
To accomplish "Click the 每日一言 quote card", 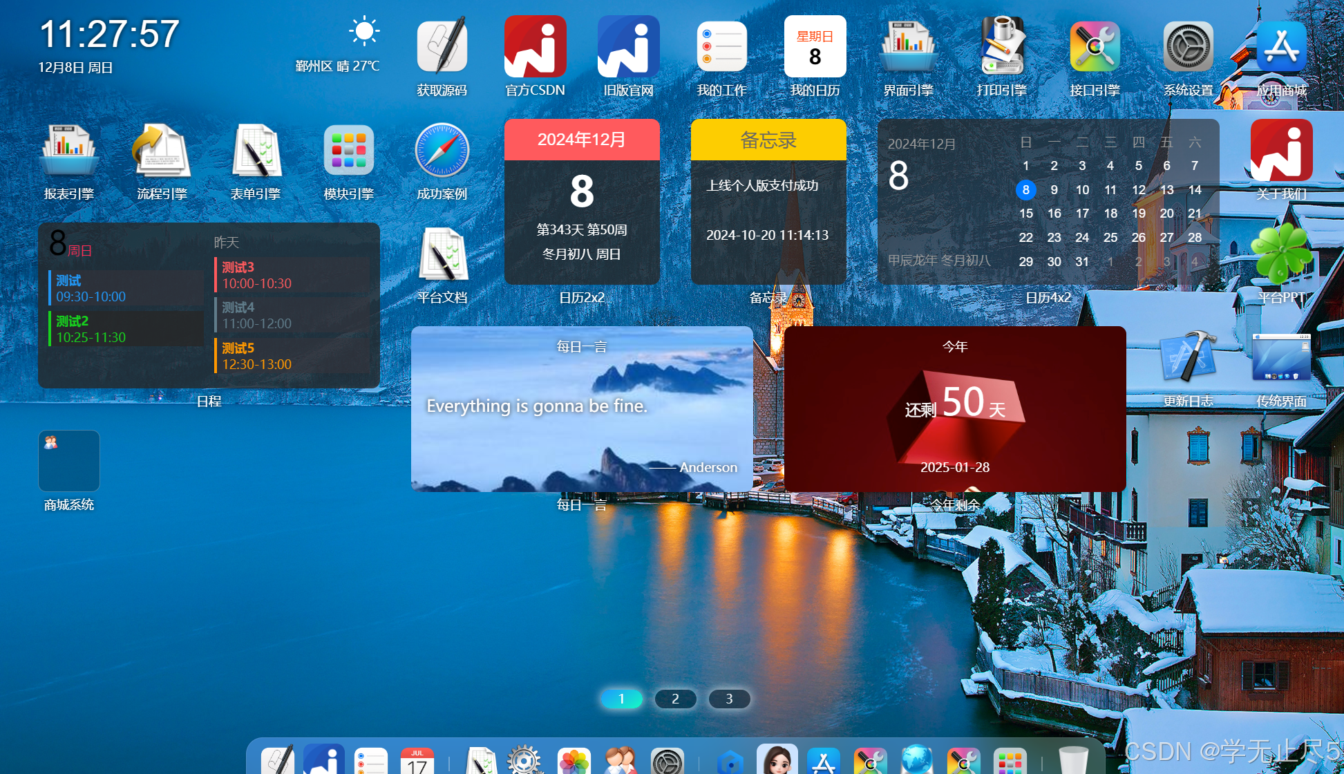I will pyautogui.click(x=582, y=409).
